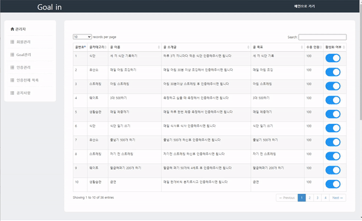This screenshot has width=362, height=221.
Task: Sort by the 골번호 column arrow
Action: click(x=85, y=47)
